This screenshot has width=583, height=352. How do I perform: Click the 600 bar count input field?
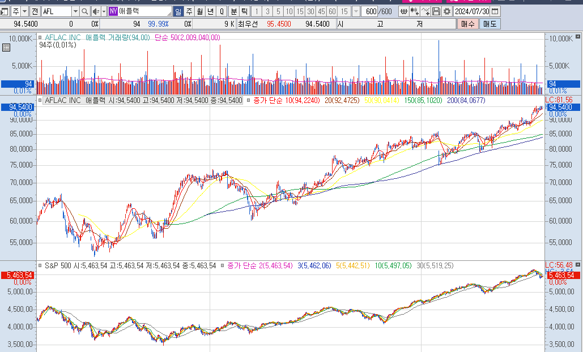(369, 11)
